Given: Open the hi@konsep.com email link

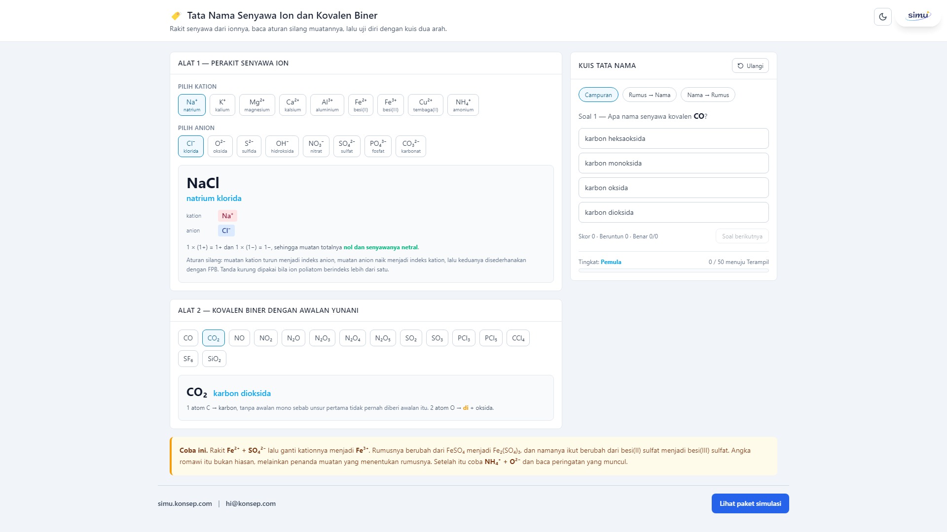Looking at the screenshot, I should click(251, 503).
